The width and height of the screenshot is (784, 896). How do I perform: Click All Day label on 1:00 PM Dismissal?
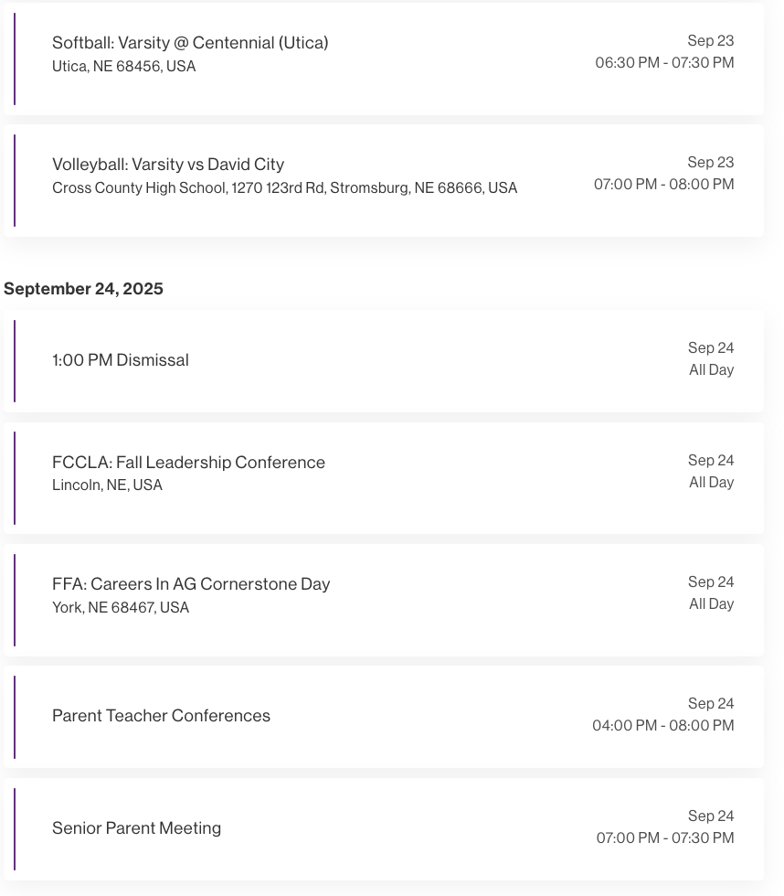coord(711,370)
